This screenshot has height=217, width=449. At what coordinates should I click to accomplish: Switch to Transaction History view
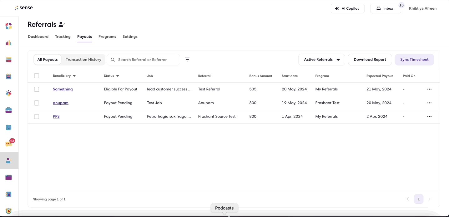83,60
